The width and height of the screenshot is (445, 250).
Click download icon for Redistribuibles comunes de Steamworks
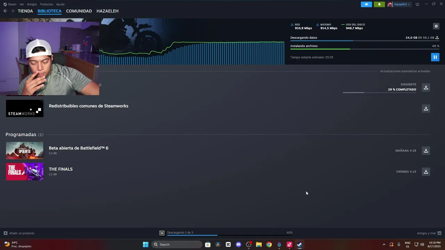[x=426, y=108]
